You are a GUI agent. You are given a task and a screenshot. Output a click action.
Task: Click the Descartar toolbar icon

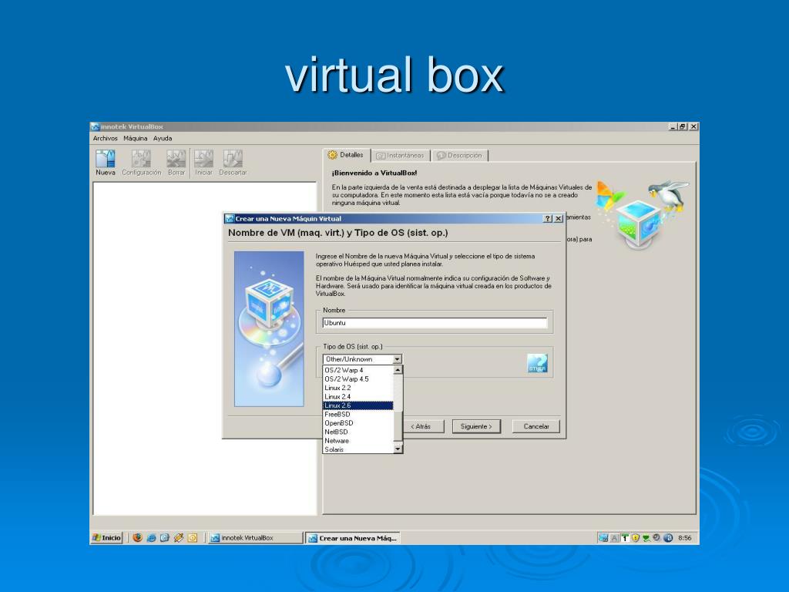point(233,163)
